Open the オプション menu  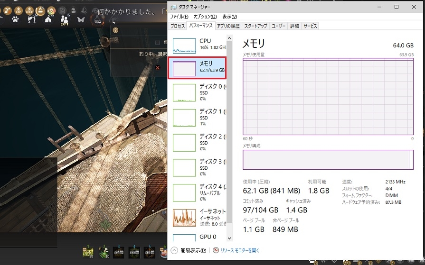pos(205,17)
